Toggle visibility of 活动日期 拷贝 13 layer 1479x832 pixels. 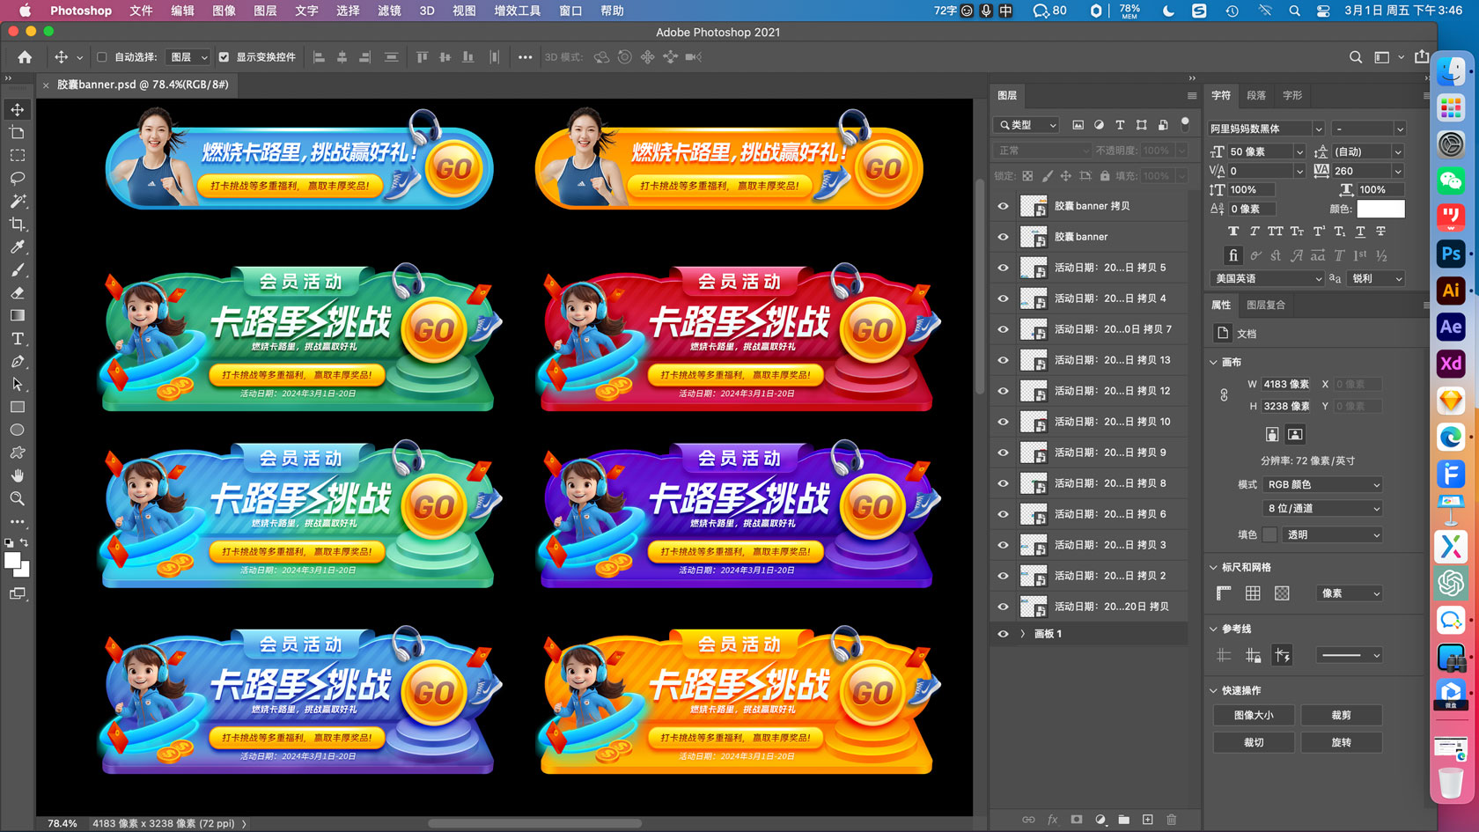click(x=1003, y=360)
